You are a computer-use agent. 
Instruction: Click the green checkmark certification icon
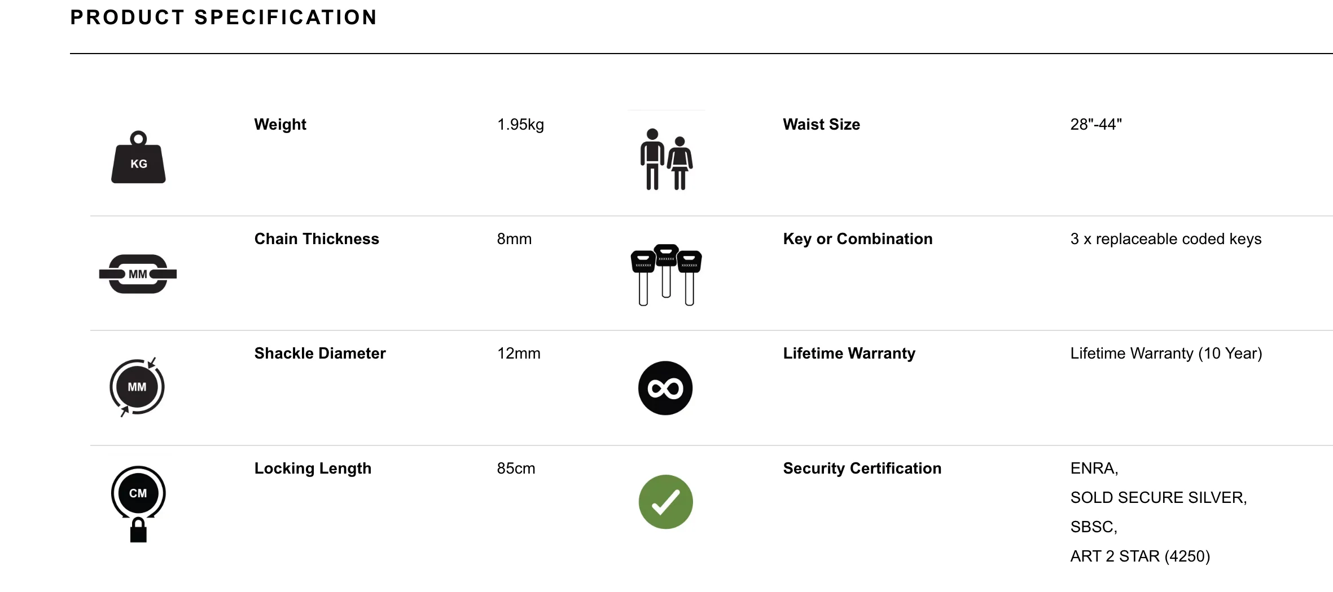pos(666,502)
